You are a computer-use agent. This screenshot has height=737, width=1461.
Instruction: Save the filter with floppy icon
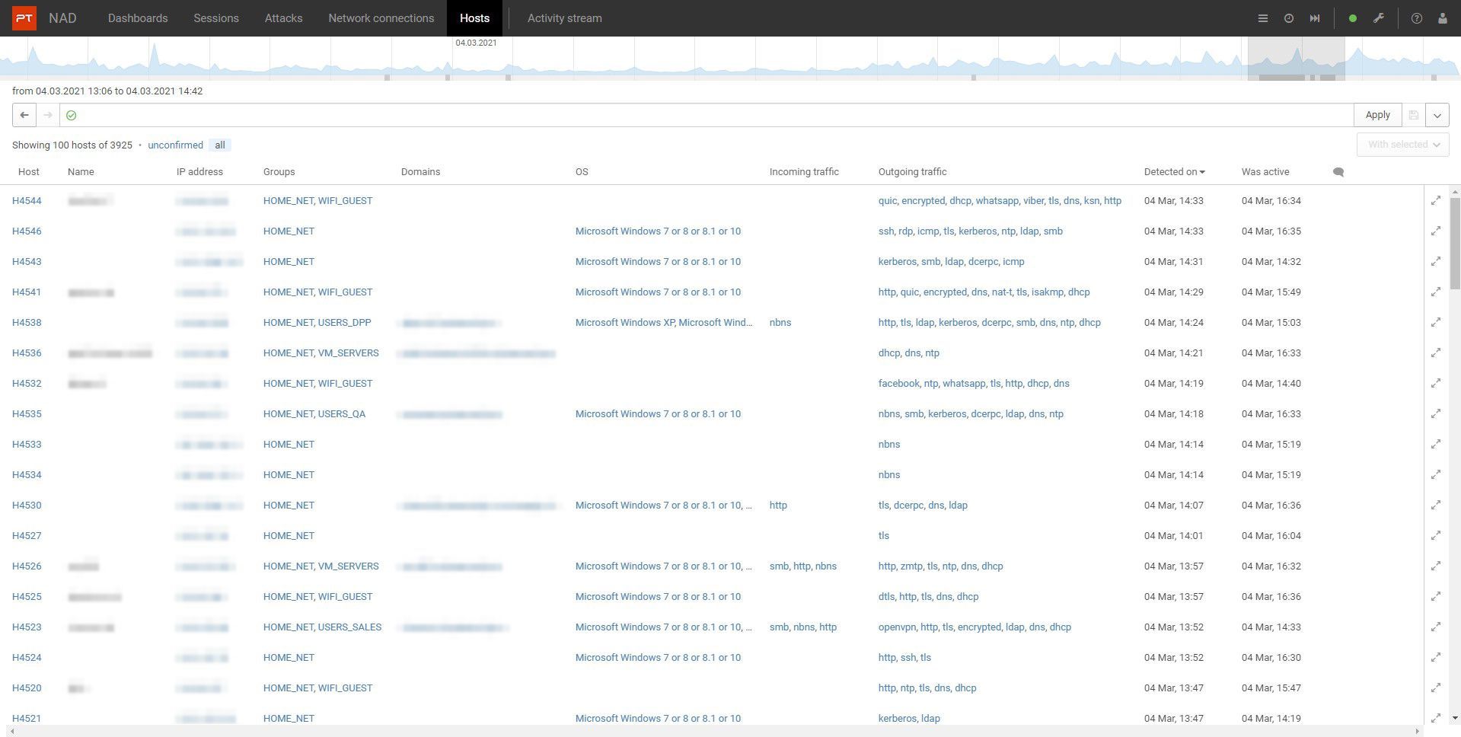pos(1413,115)
